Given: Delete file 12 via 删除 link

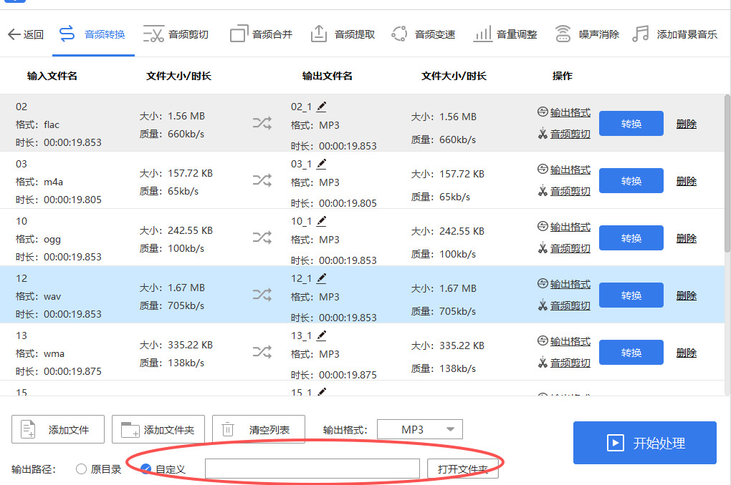Looking at the screenshot, I should coord(687,295).
